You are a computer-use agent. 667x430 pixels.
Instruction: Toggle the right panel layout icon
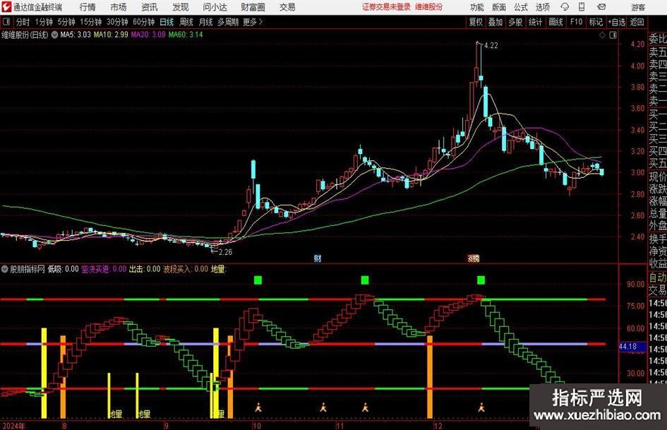point(613,35)
